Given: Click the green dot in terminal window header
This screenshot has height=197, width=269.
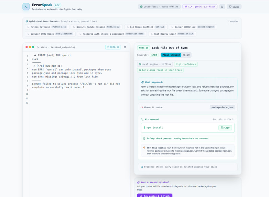Looking at the screenshot, I should point(33,47).
